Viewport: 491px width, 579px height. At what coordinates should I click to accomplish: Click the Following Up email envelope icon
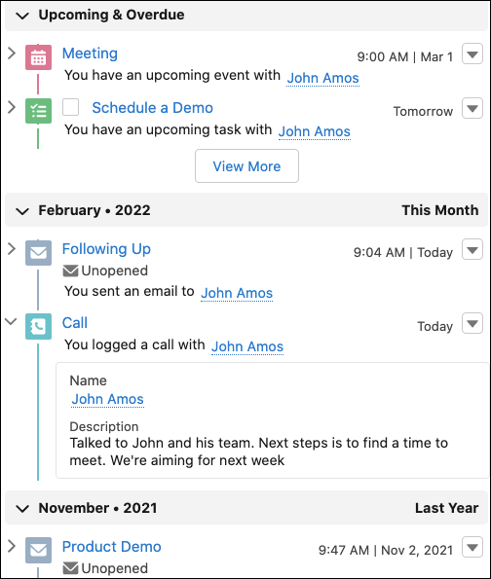coord(38,253)
